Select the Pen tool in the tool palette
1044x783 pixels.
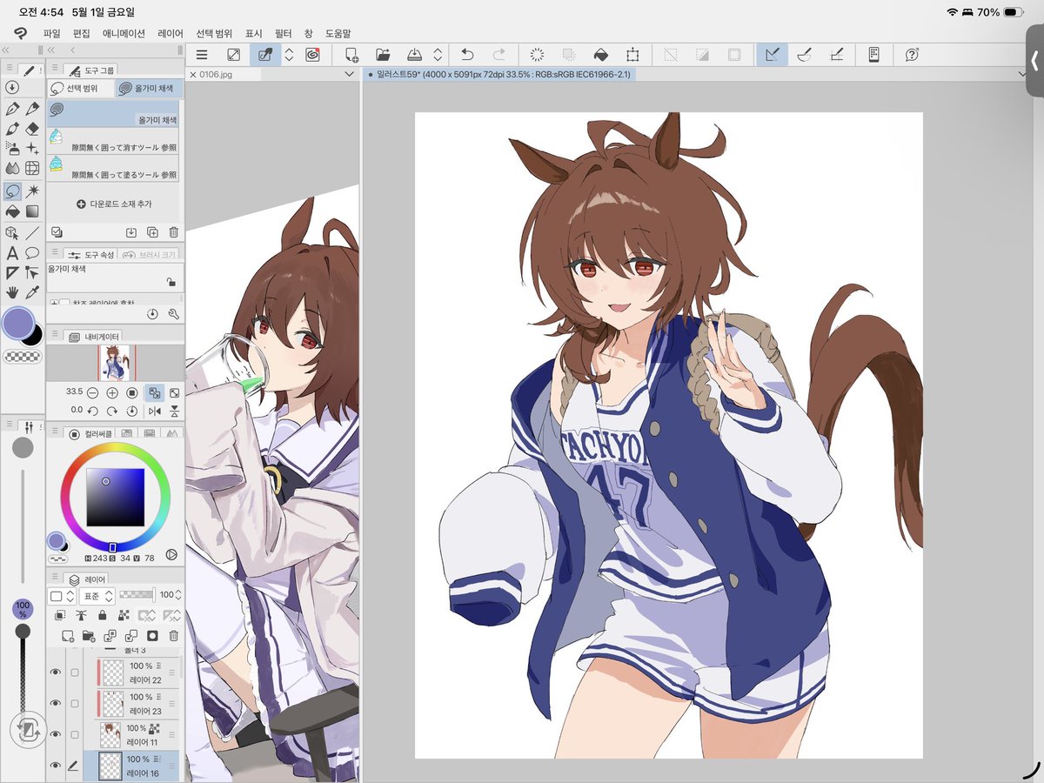12,109
